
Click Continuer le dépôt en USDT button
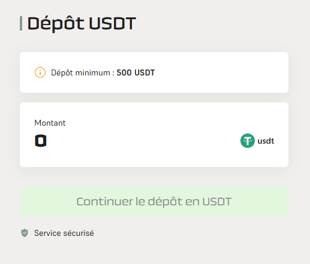pyautogui.click(x=154, y=202)
